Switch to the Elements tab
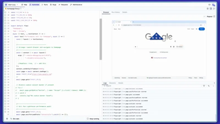The height and width of the screenshot is (124, 220). point(112,83)
